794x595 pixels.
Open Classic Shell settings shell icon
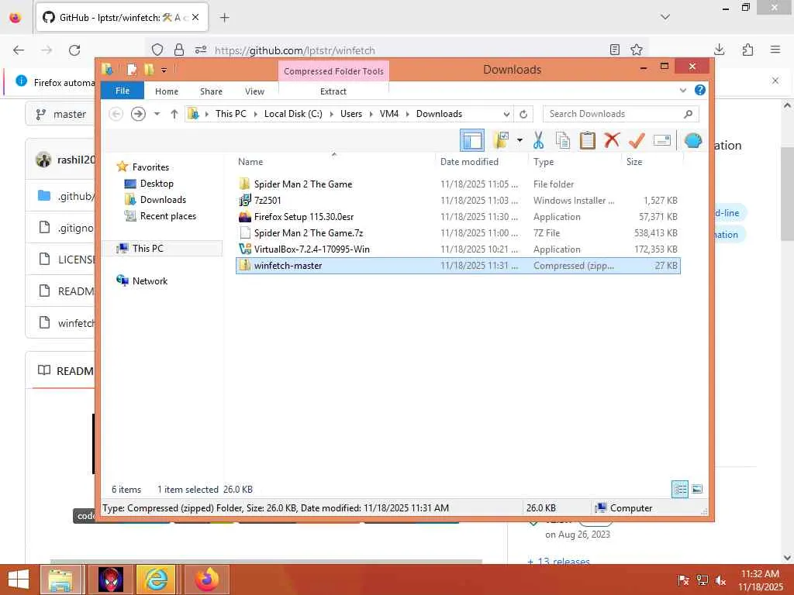click(x=692, y=140)
